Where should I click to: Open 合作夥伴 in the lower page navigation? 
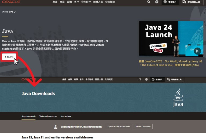tap(89, 79)
